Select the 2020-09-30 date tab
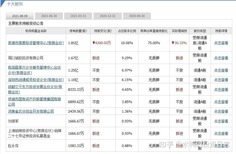 pos(137,16)
